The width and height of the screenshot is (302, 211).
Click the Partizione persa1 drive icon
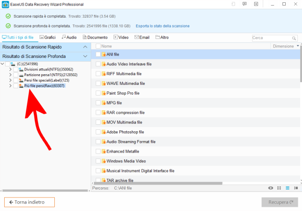tap(21, 75)
